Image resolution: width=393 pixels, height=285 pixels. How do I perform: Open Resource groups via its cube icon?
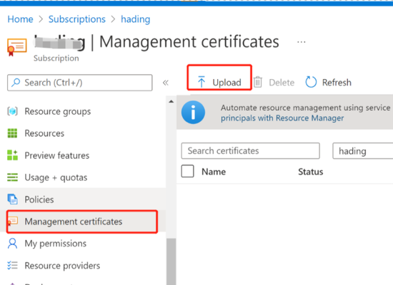point(13,111)
